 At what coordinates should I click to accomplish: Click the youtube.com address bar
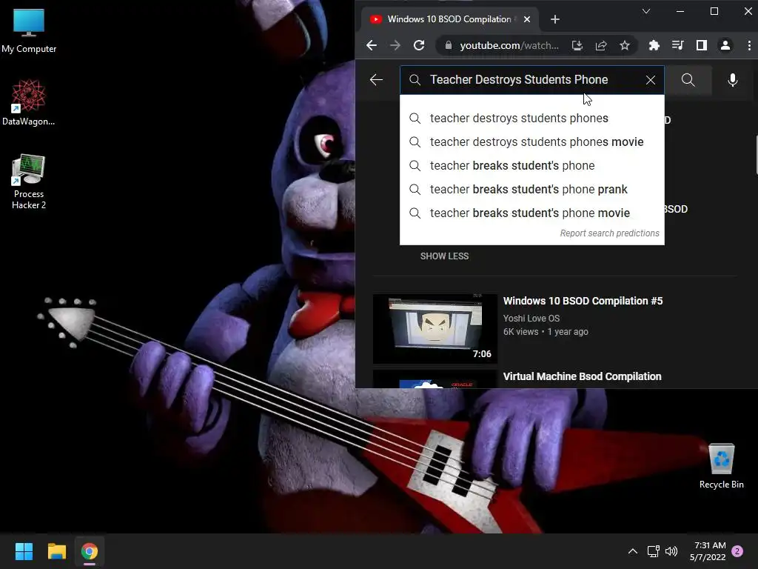pos(509,45)
